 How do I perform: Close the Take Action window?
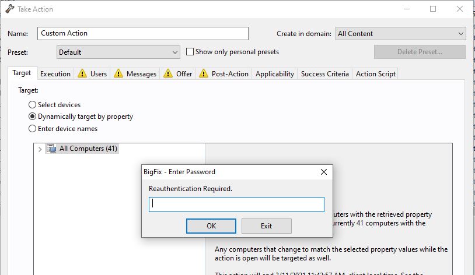(460, 9)
